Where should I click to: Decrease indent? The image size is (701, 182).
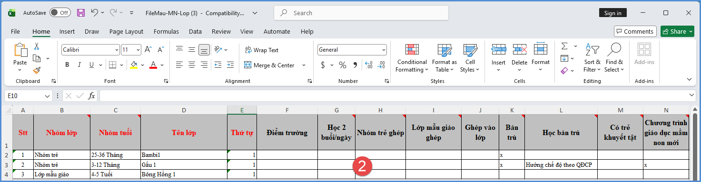coord(218,65)
